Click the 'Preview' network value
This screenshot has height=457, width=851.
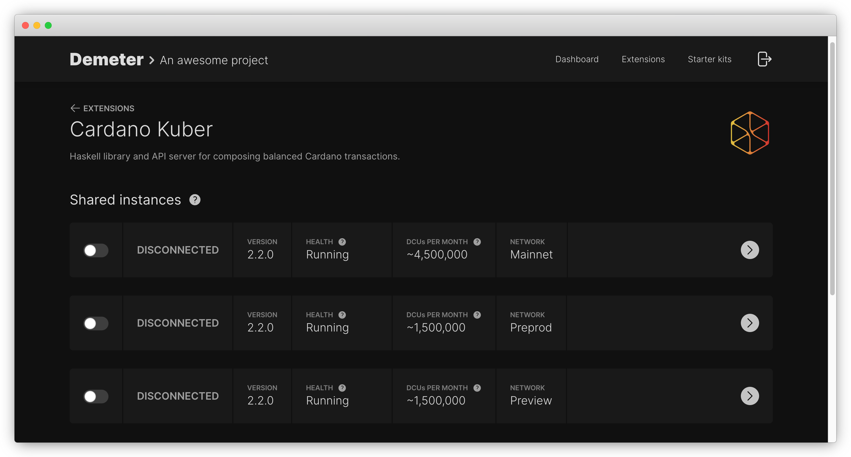click(531, 401)
